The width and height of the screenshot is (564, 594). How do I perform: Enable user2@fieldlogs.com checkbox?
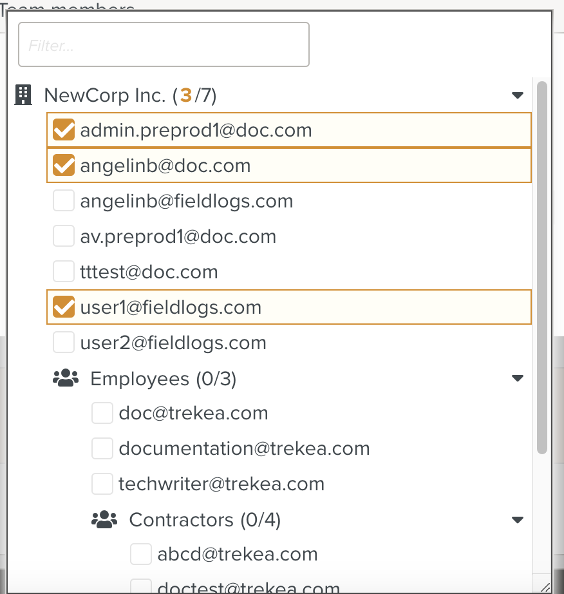tap(64, 342)
